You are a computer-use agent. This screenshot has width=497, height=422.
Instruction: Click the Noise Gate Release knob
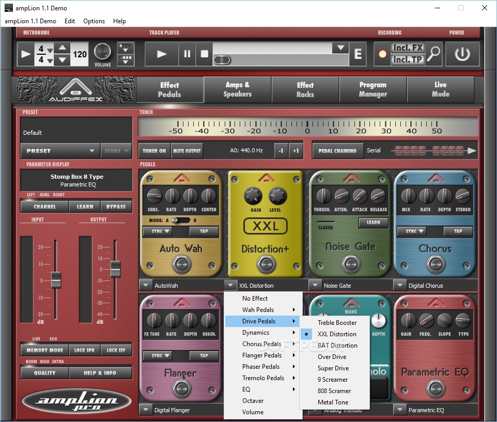pos(378,196)
